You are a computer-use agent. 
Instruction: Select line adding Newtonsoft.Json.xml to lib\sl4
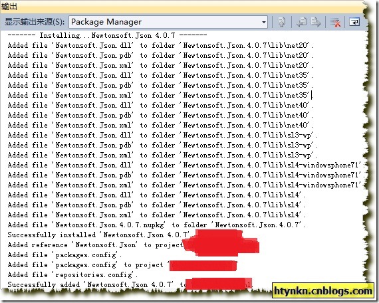[156, 215]
